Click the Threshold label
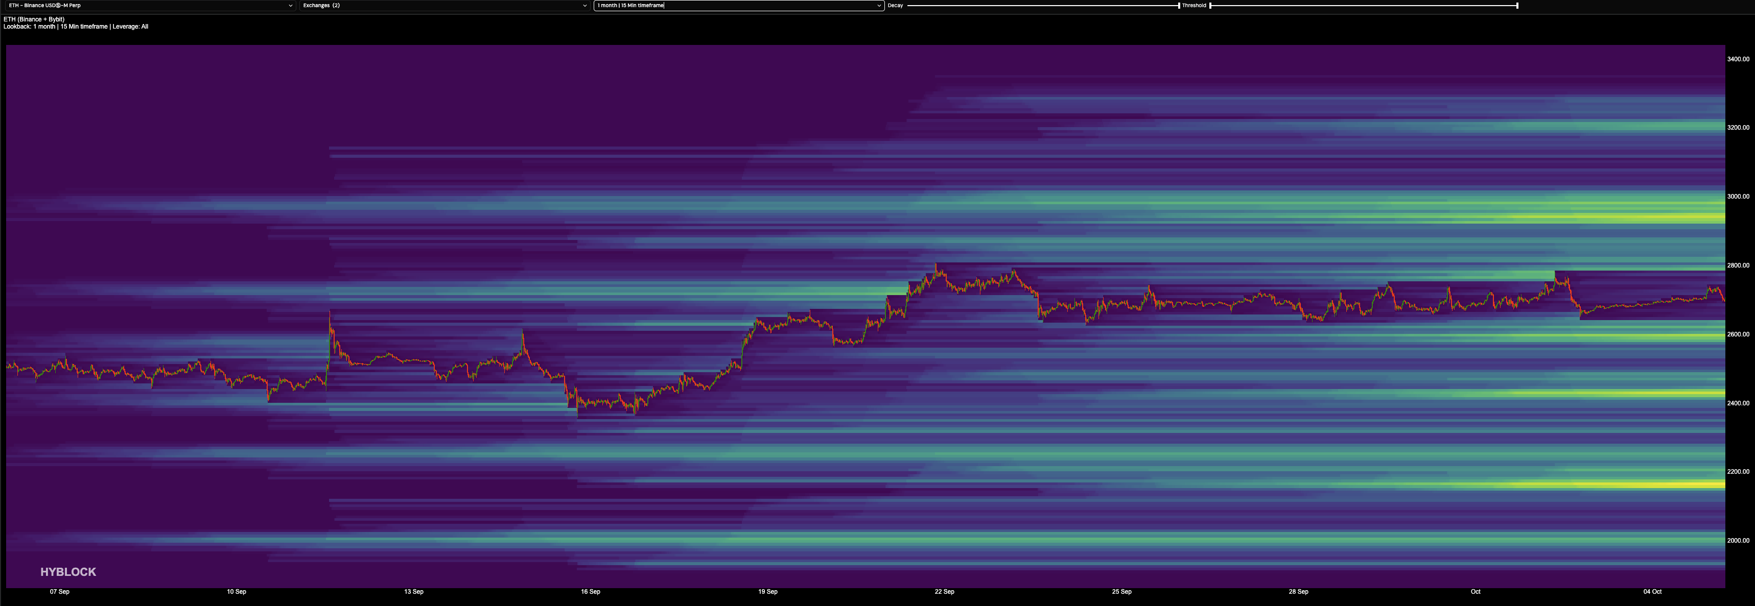 point(1194,6)
